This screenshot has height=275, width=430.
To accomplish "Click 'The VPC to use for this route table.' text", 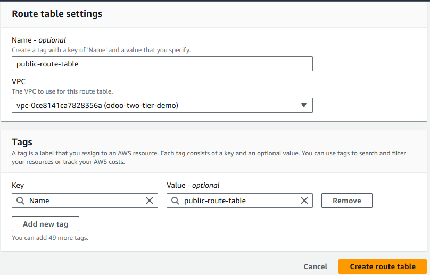I will (62, 91).
